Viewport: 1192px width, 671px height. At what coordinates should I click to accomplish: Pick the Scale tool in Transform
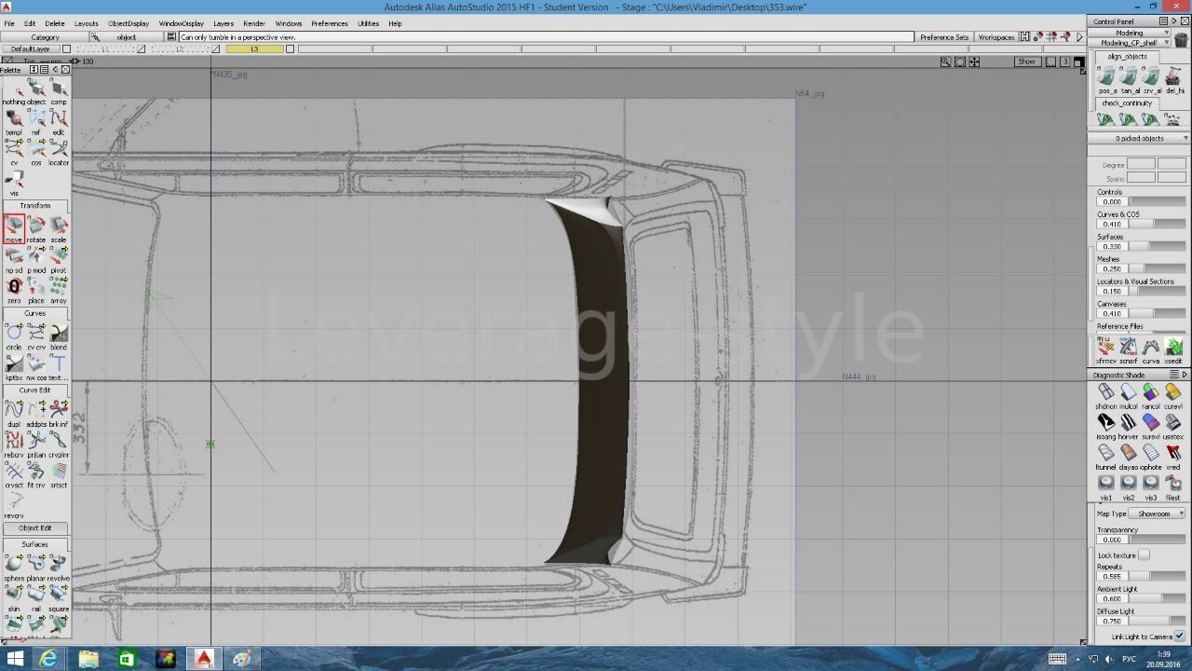coord(59,226)
